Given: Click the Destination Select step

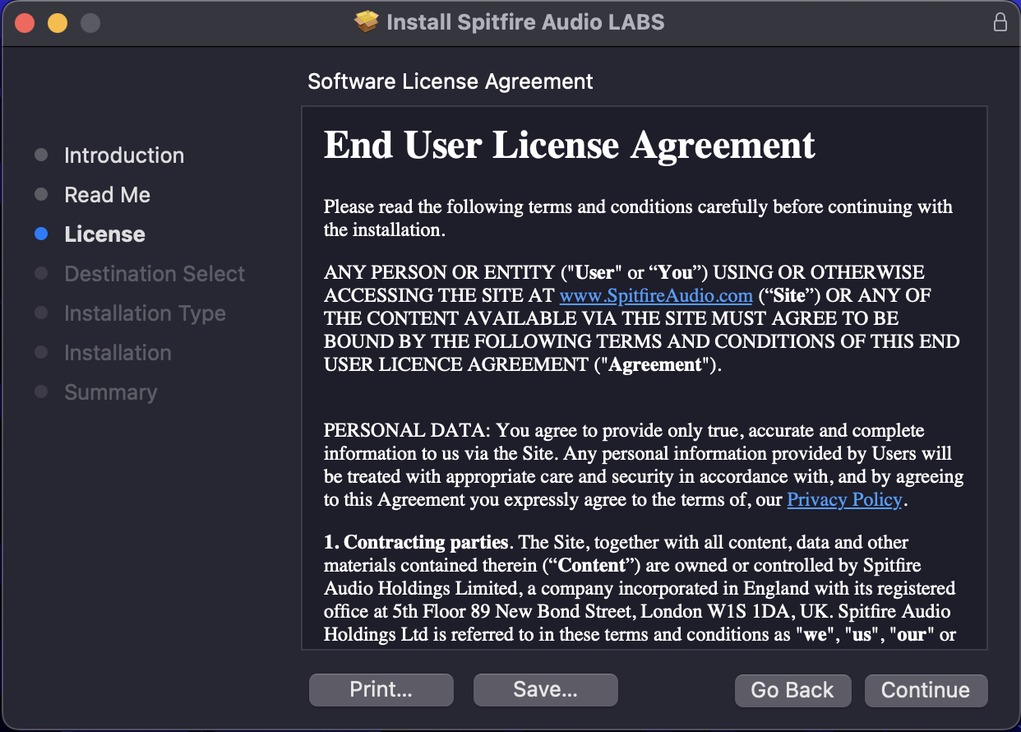Looking at the screenshot, I should [x=155, y=274].
